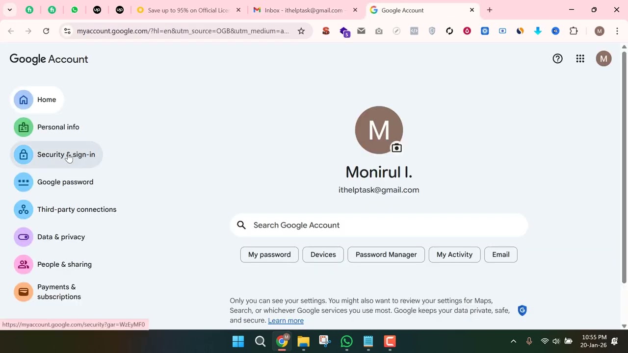Screen dimensions: 628x353
Task: Open the Help question mark icon
Action: [557, 59]
